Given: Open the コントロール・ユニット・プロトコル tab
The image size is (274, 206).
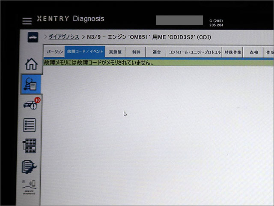Looking at the screenshot, I should [x=194, y=52].
